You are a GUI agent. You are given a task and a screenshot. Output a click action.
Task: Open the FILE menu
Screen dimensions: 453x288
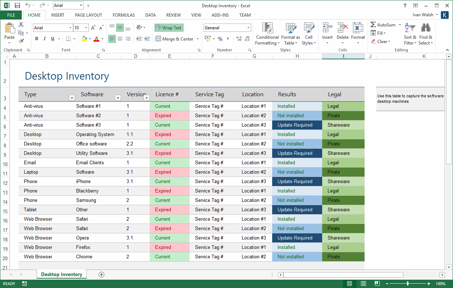click(x=11, y=15)
